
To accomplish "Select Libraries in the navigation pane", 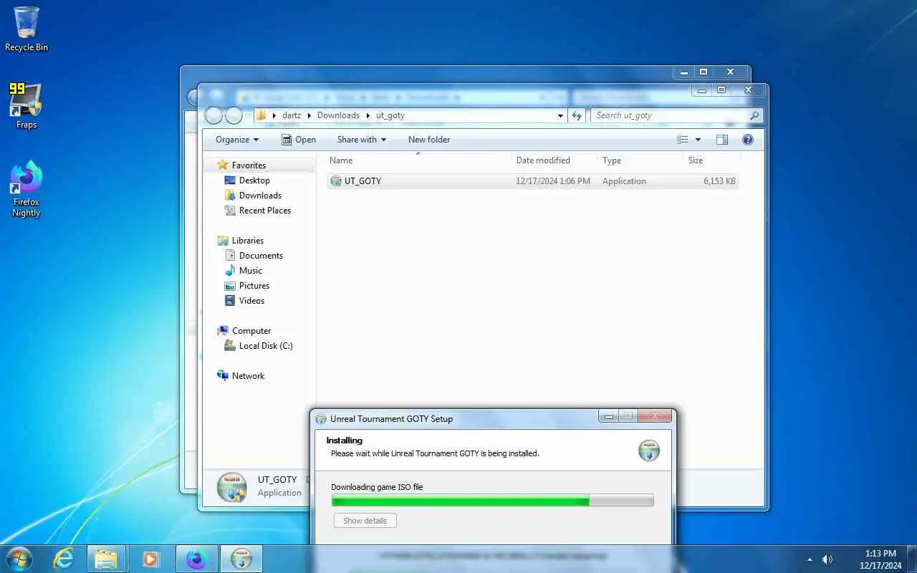I will [x=247, y=241].
